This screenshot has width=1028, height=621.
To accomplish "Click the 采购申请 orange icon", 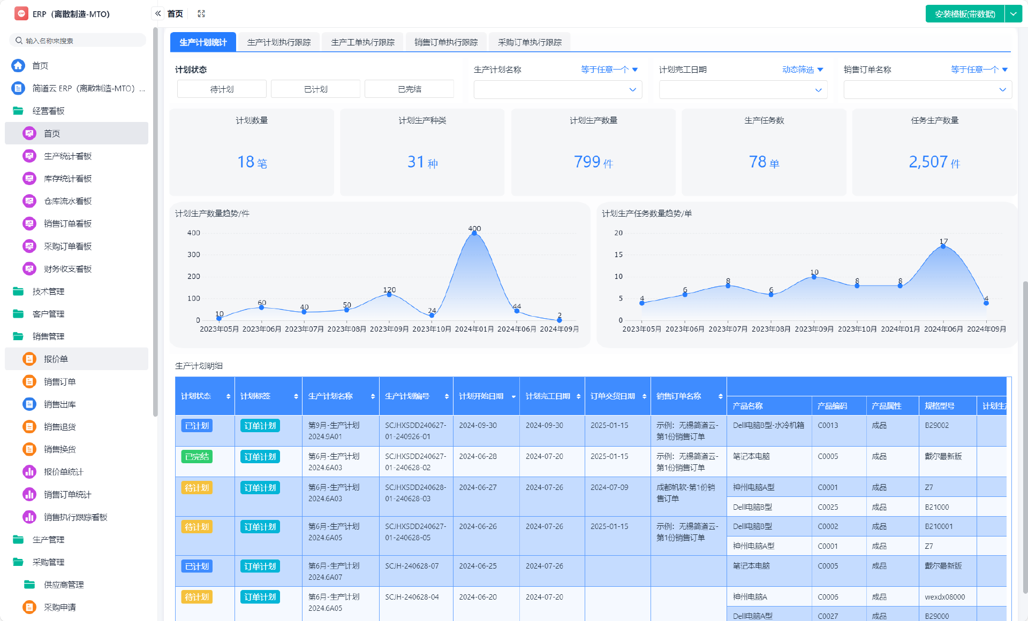I will pyautogui.click(x=29, y=607).
